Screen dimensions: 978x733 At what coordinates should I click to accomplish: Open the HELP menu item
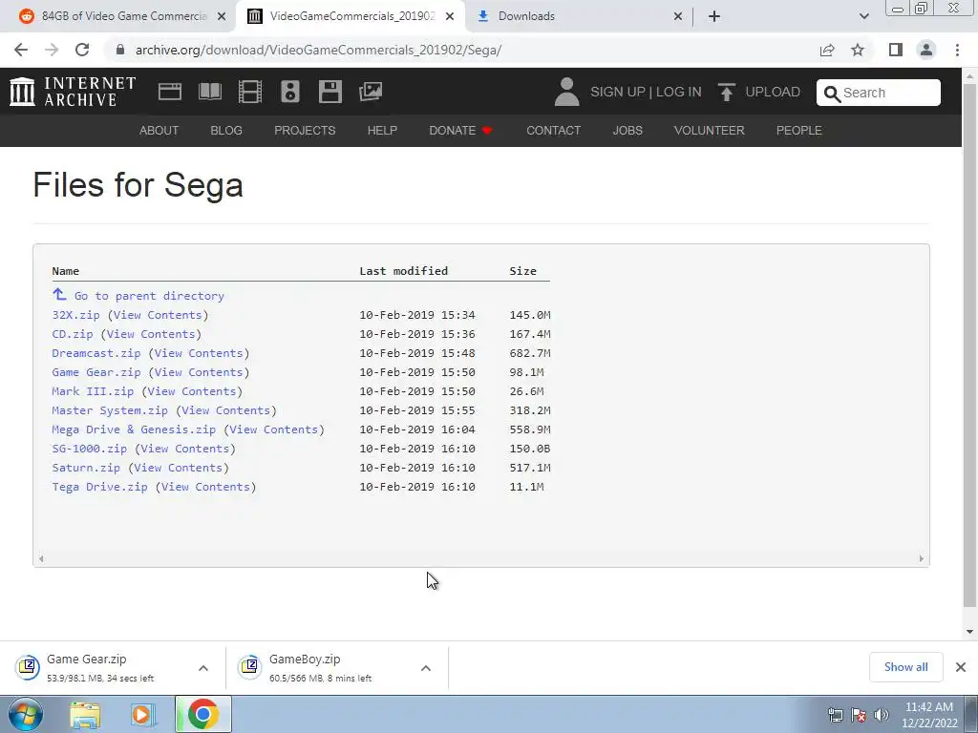[382, 130]
